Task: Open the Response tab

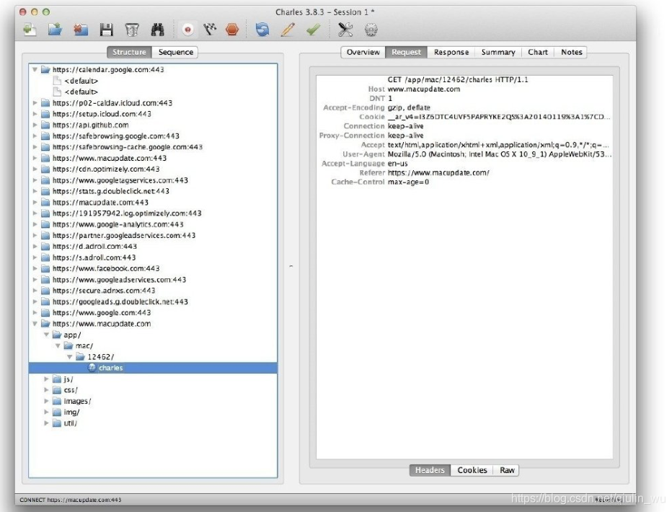Action: click(x=451, y=52)
